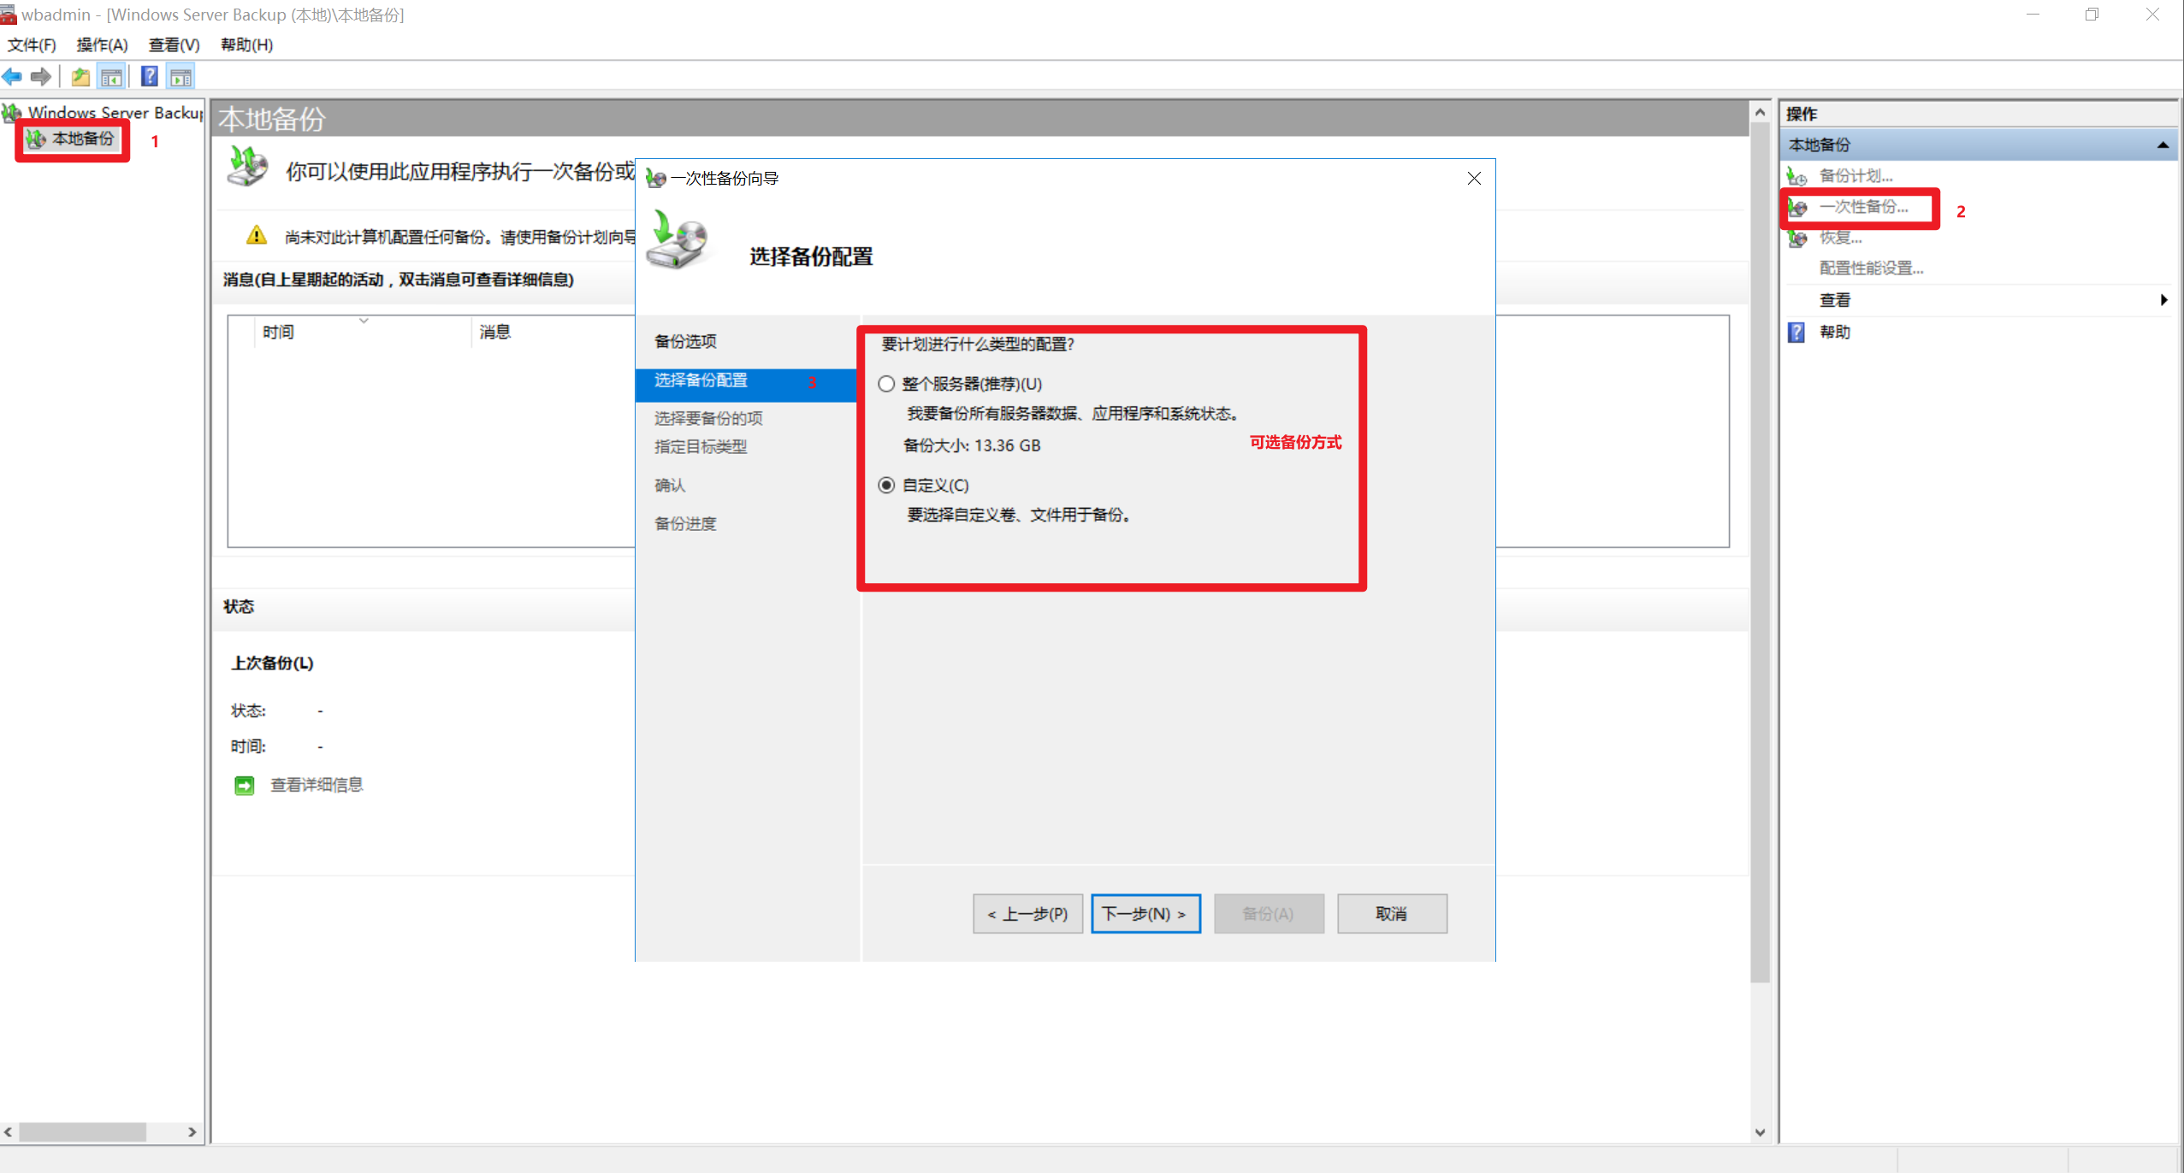Click the green arrow icon beside 查看详细信息

point(245,785)
